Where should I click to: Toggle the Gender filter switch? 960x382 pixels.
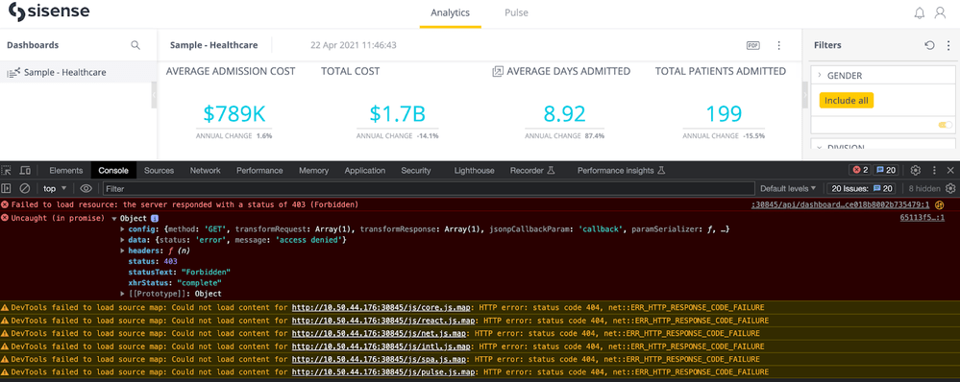coord(946,125)
